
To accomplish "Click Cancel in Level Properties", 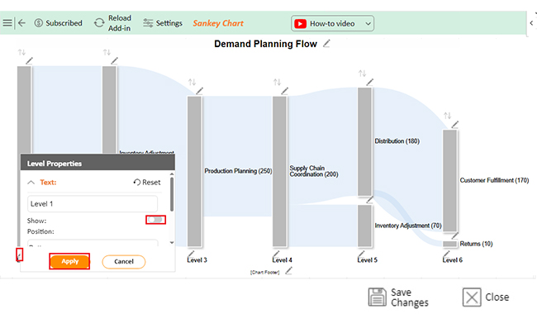I will [124, 262].
